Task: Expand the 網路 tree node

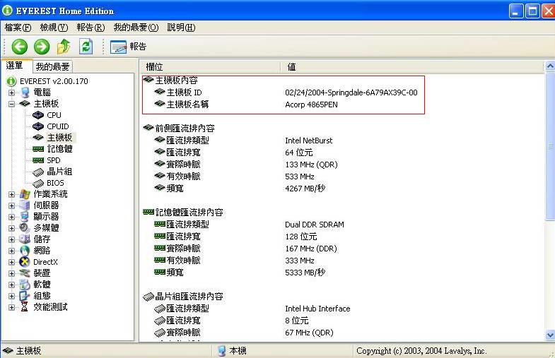Action: (12, 251)
